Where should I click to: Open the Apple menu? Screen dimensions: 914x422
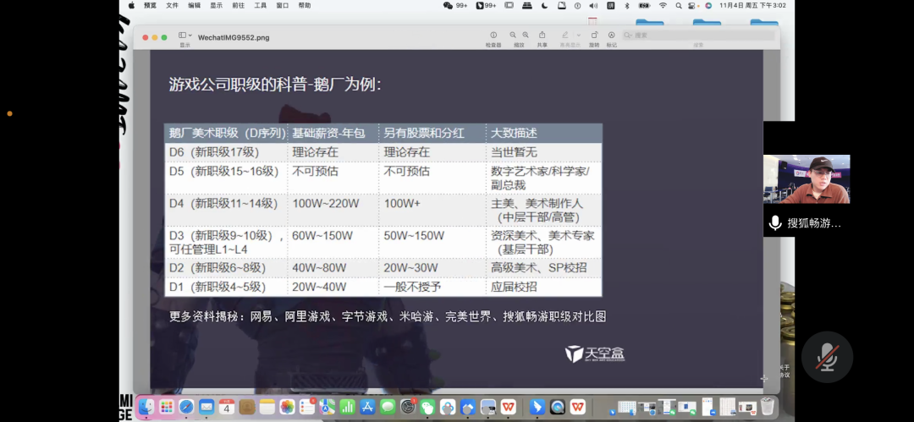tap(131, 5)
